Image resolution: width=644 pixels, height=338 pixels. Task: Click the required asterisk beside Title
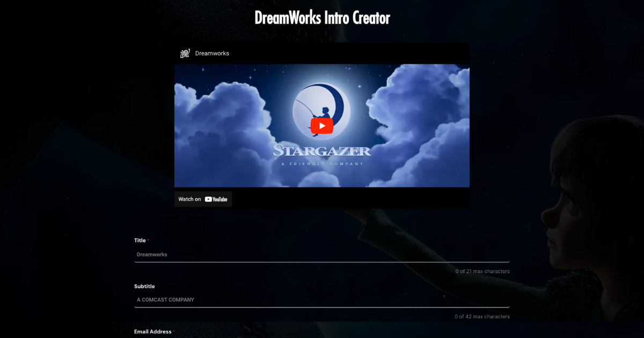coord(149,239)
